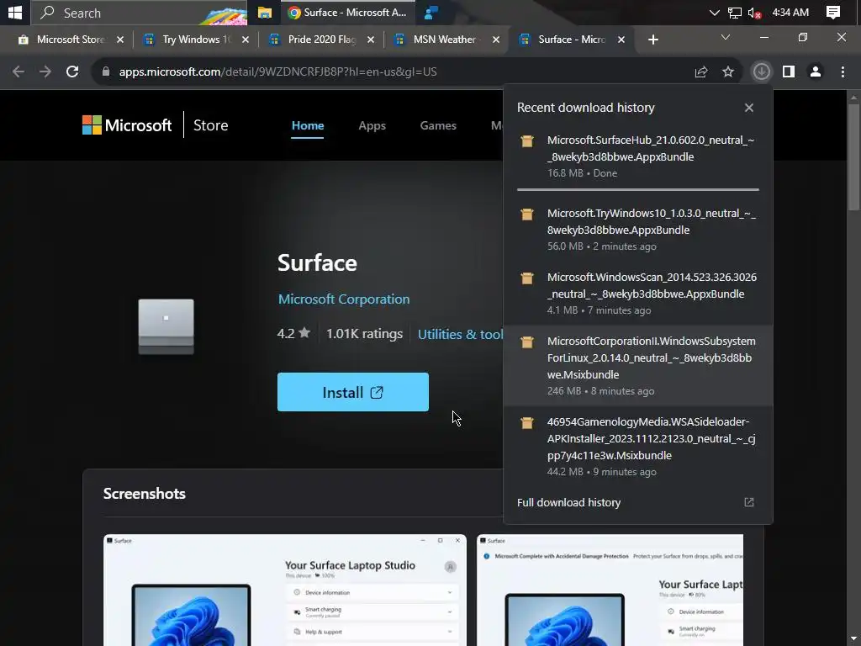Screen dimensions: 861x646
Task: Click the WindowsScan download package icon
Action: 527,278
